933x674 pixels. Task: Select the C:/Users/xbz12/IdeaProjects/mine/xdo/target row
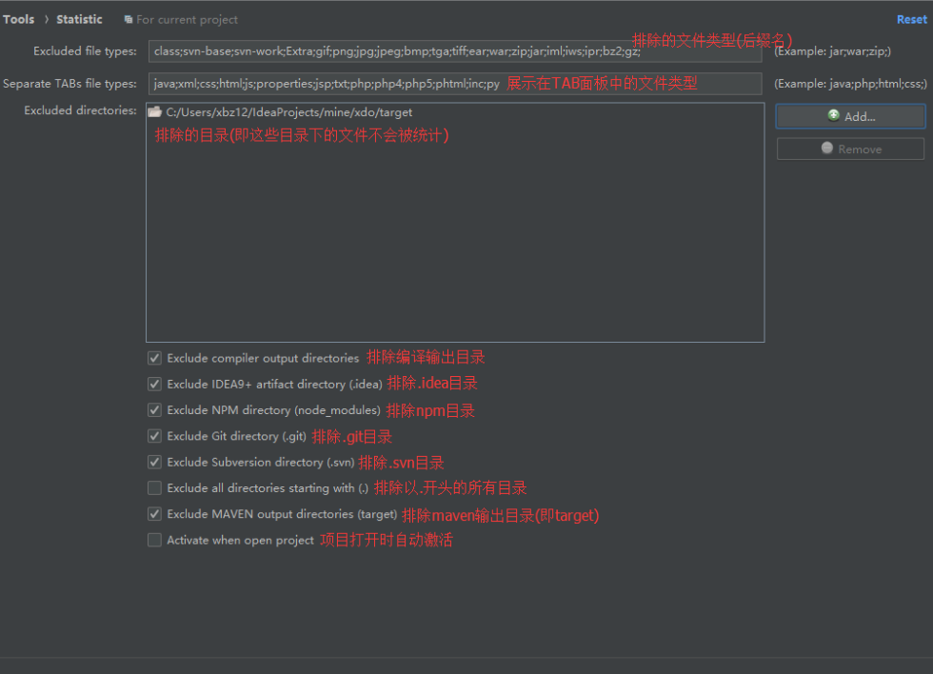[x=455, y=111]
